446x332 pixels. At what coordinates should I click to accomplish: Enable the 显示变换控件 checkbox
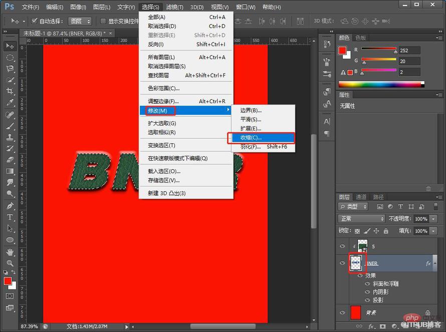[103, 21]
